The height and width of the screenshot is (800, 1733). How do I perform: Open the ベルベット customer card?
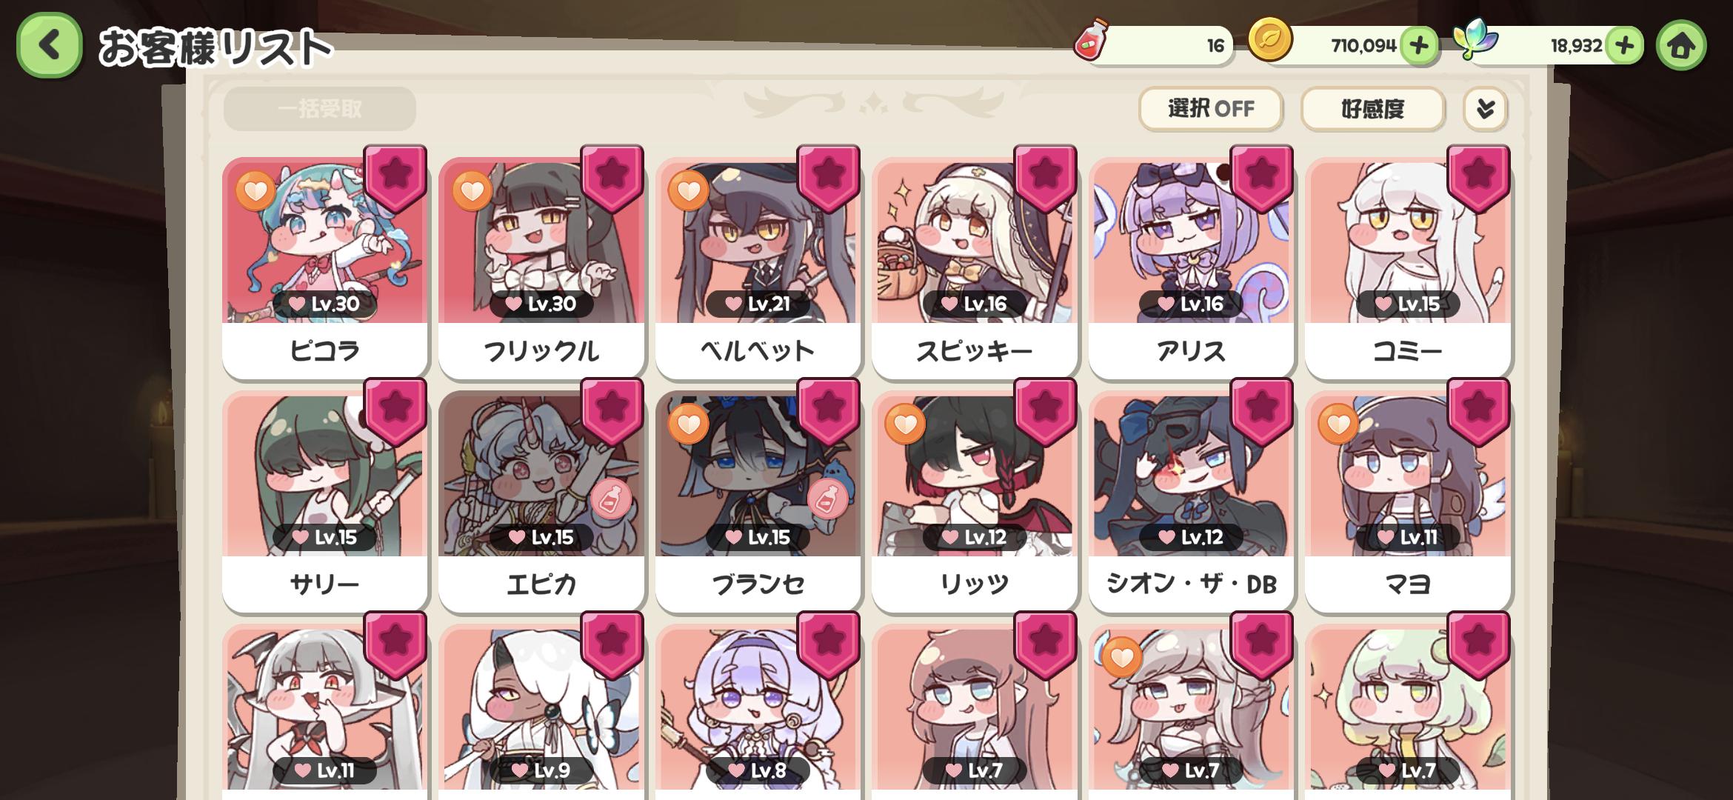pyautogui.click(x=758, y=267)
